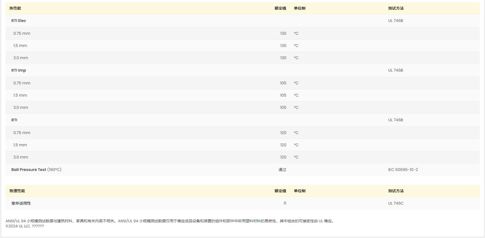Select the ©2024 UL LLC copyright line
The width and height of the screenshot is (485, 238).
(25, 226)
